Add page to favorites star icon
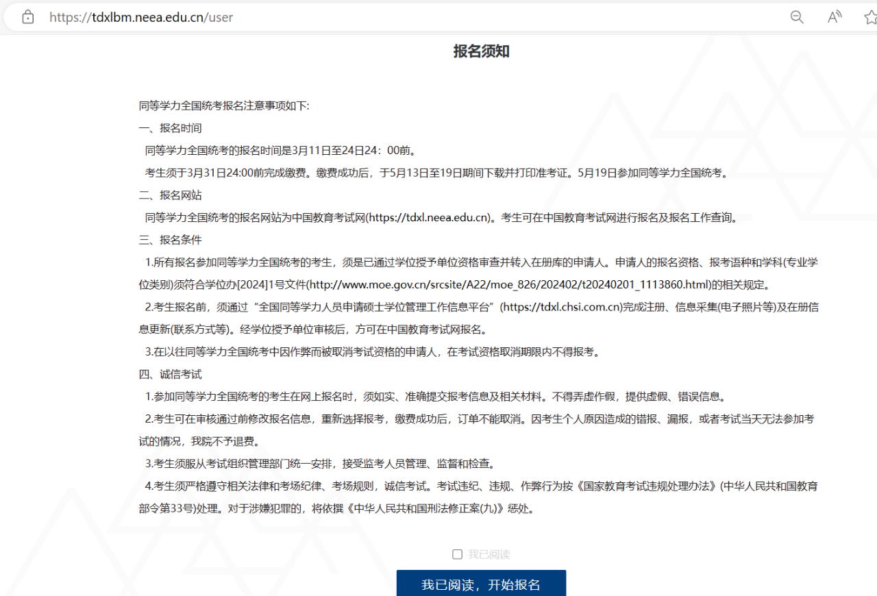The height and width of the screenshot is (596, 877). pos(870,17)
